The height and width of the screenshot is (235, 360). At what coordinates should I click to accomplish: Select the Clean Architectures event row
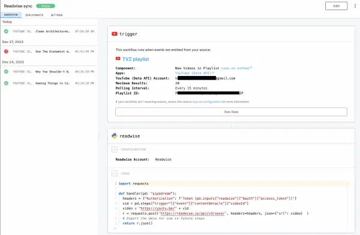coord(49,31)
